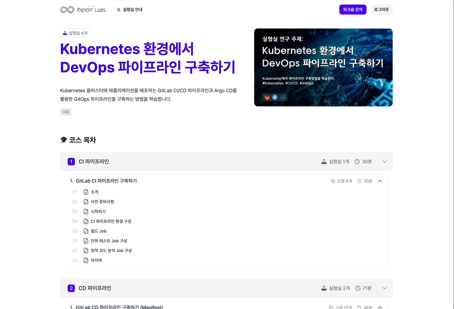
Task: Click the pencil icon beside 실험실 안내
Action: pos(119,10)
